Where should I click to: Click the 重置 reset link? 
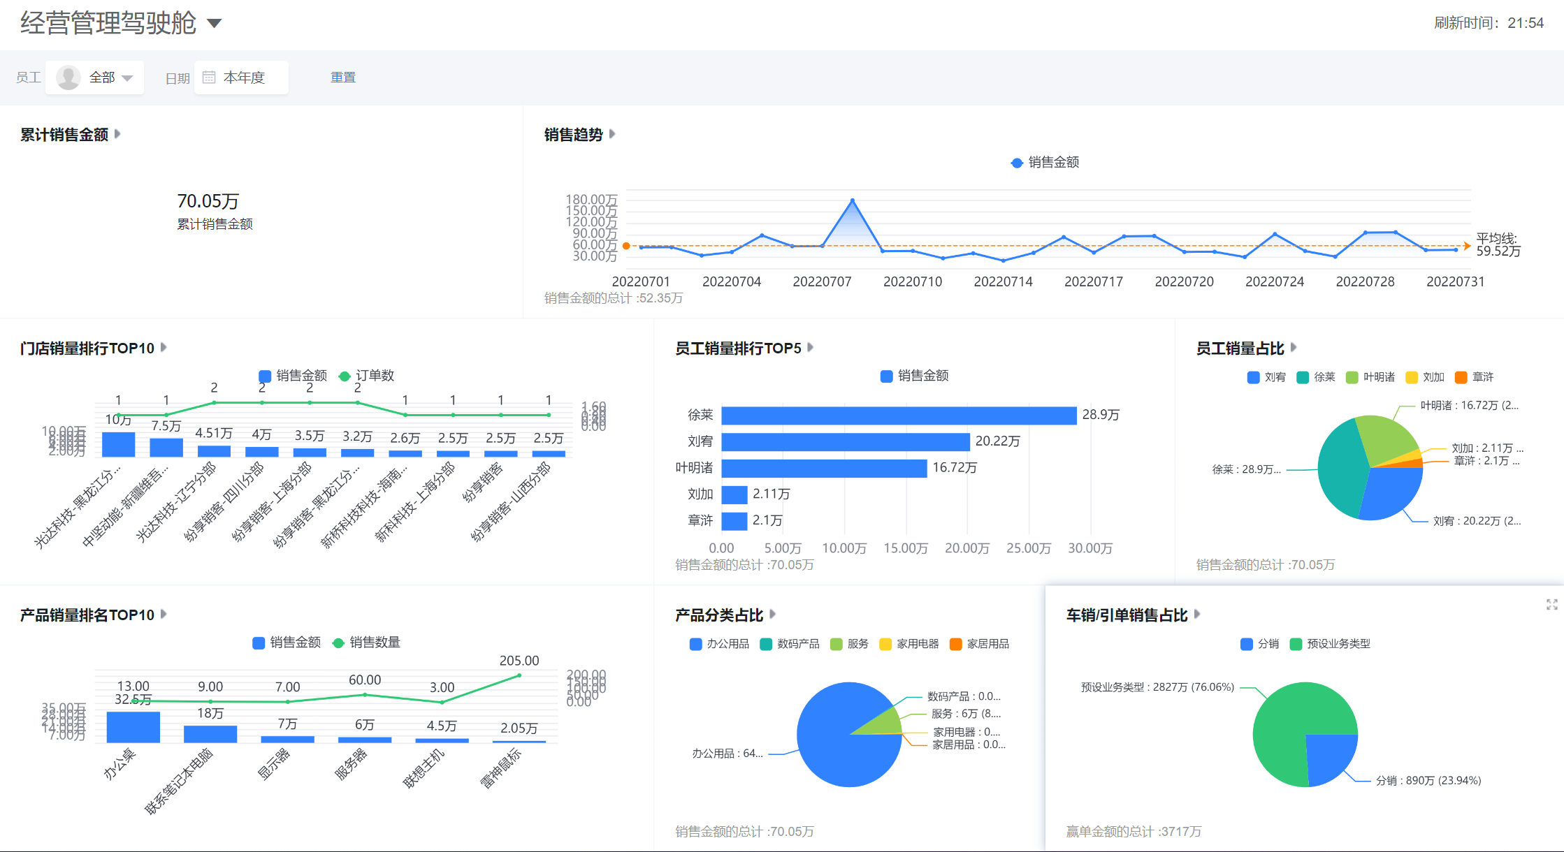point(343,78)
